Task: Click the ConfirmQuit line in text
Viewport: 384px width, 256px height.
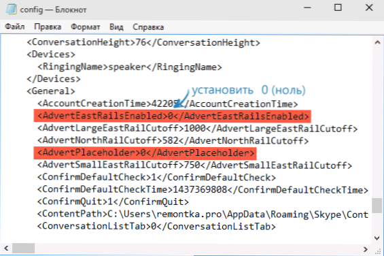Action: click(113, 202)
